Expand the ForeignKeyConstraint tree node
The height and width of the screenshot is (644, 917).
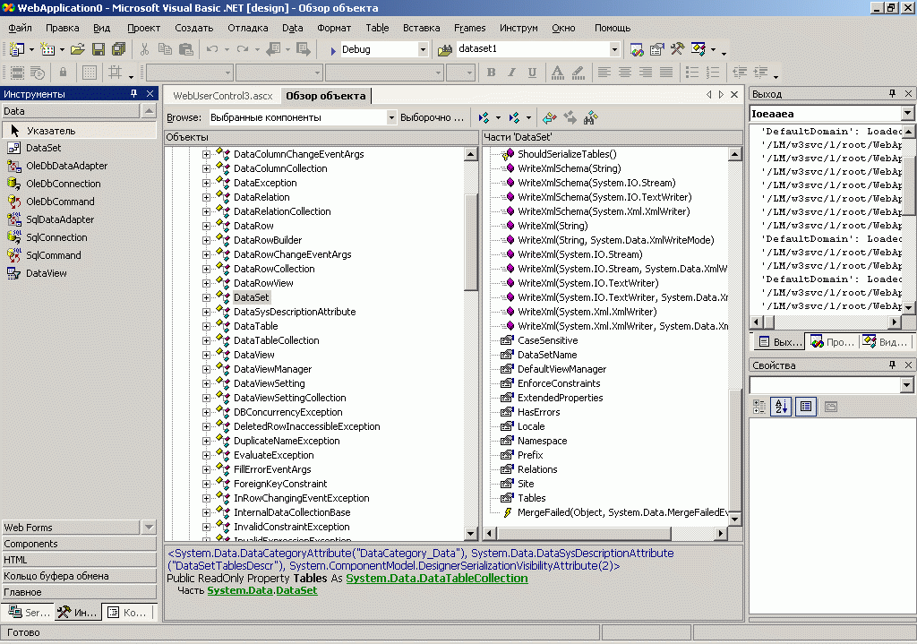click(207, 484)
